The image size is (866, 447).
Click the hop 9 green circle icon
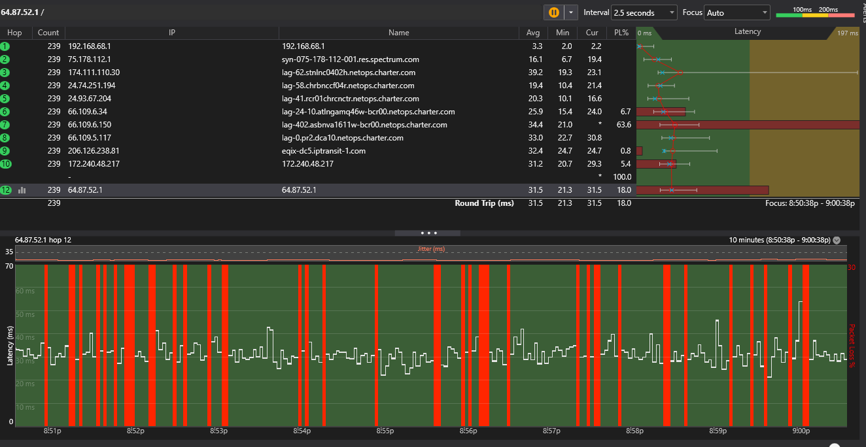pyautogui.click(x=5, y=151)
